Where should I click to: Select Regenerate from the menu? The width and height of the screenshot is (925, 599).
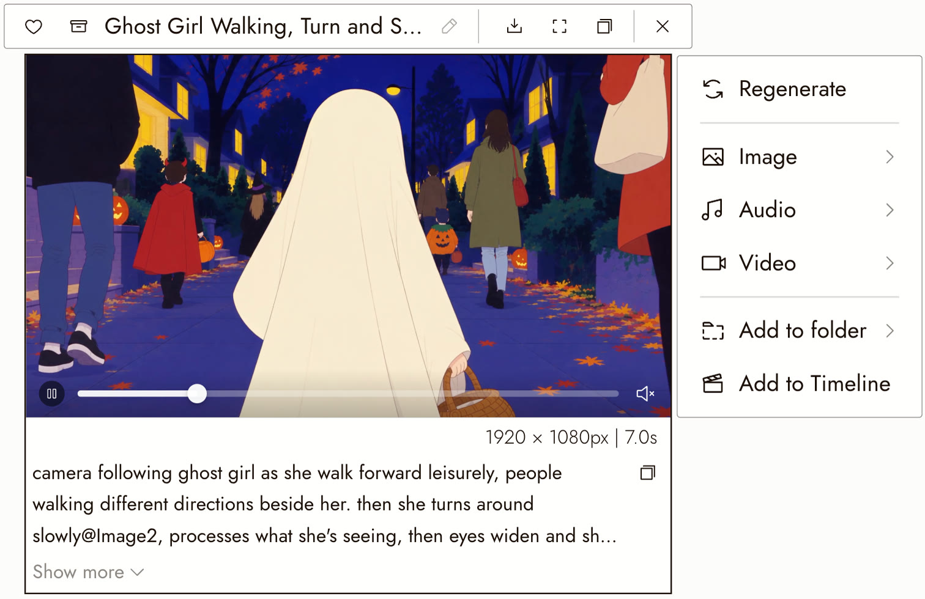(799, 89)
